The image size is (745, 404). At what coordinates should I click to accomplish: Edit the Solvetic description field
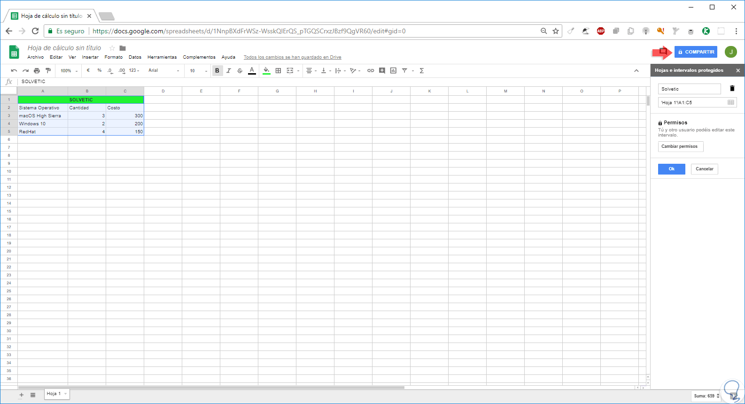689,89
